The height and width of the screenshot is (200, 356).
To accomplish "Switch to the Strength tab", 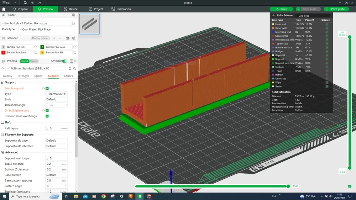I will pyautogui.click(x=23, y=76).
